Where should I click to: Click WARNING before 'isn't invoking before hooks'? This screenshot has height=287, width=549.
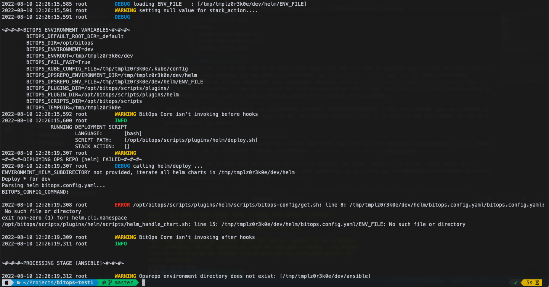point(125,114)
